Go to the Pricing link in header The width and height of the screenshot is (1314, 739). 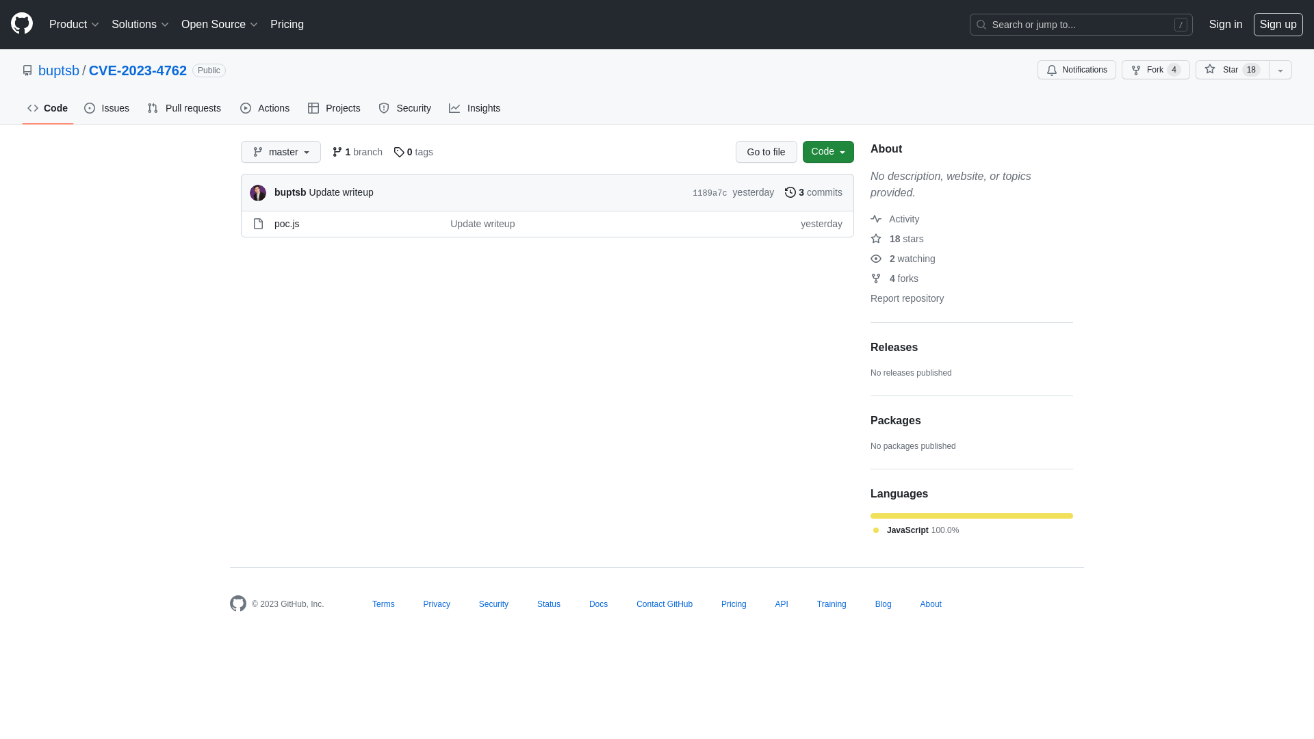(x=287, y=25)
